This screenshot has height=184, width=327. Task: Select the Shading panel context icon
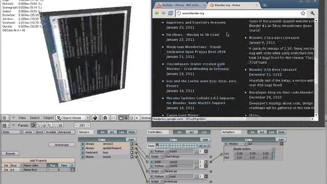pyautogui.click(x=44, y=125)
